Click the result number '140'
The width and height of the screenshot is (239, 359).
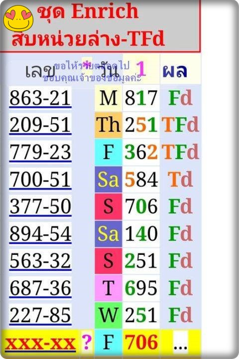tap(141, 233)
